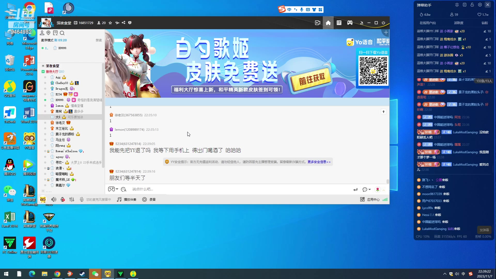The image size is (496, 279).
Task: Send a flower gift icon in chat box
Action: click(x=378, y=189)
